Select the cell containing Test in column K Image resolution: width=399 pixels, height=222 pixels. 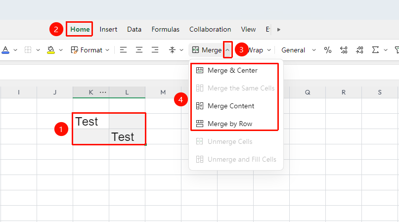[x=91, y=121]
